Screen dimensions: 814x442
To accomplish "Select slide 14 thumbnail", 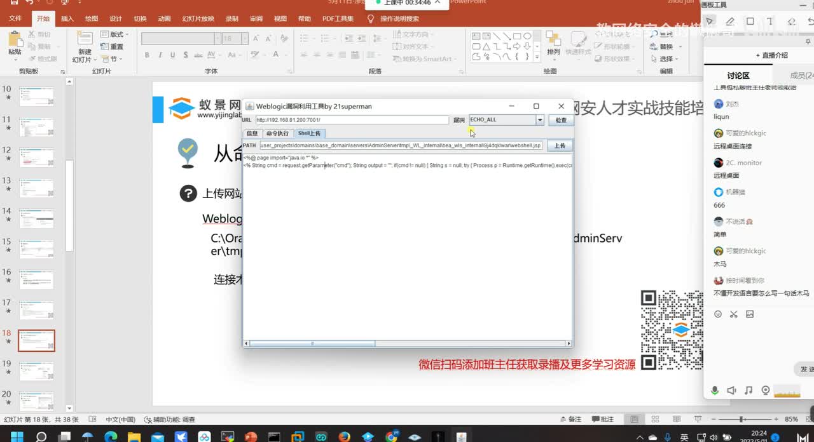I will coord(36,218).
